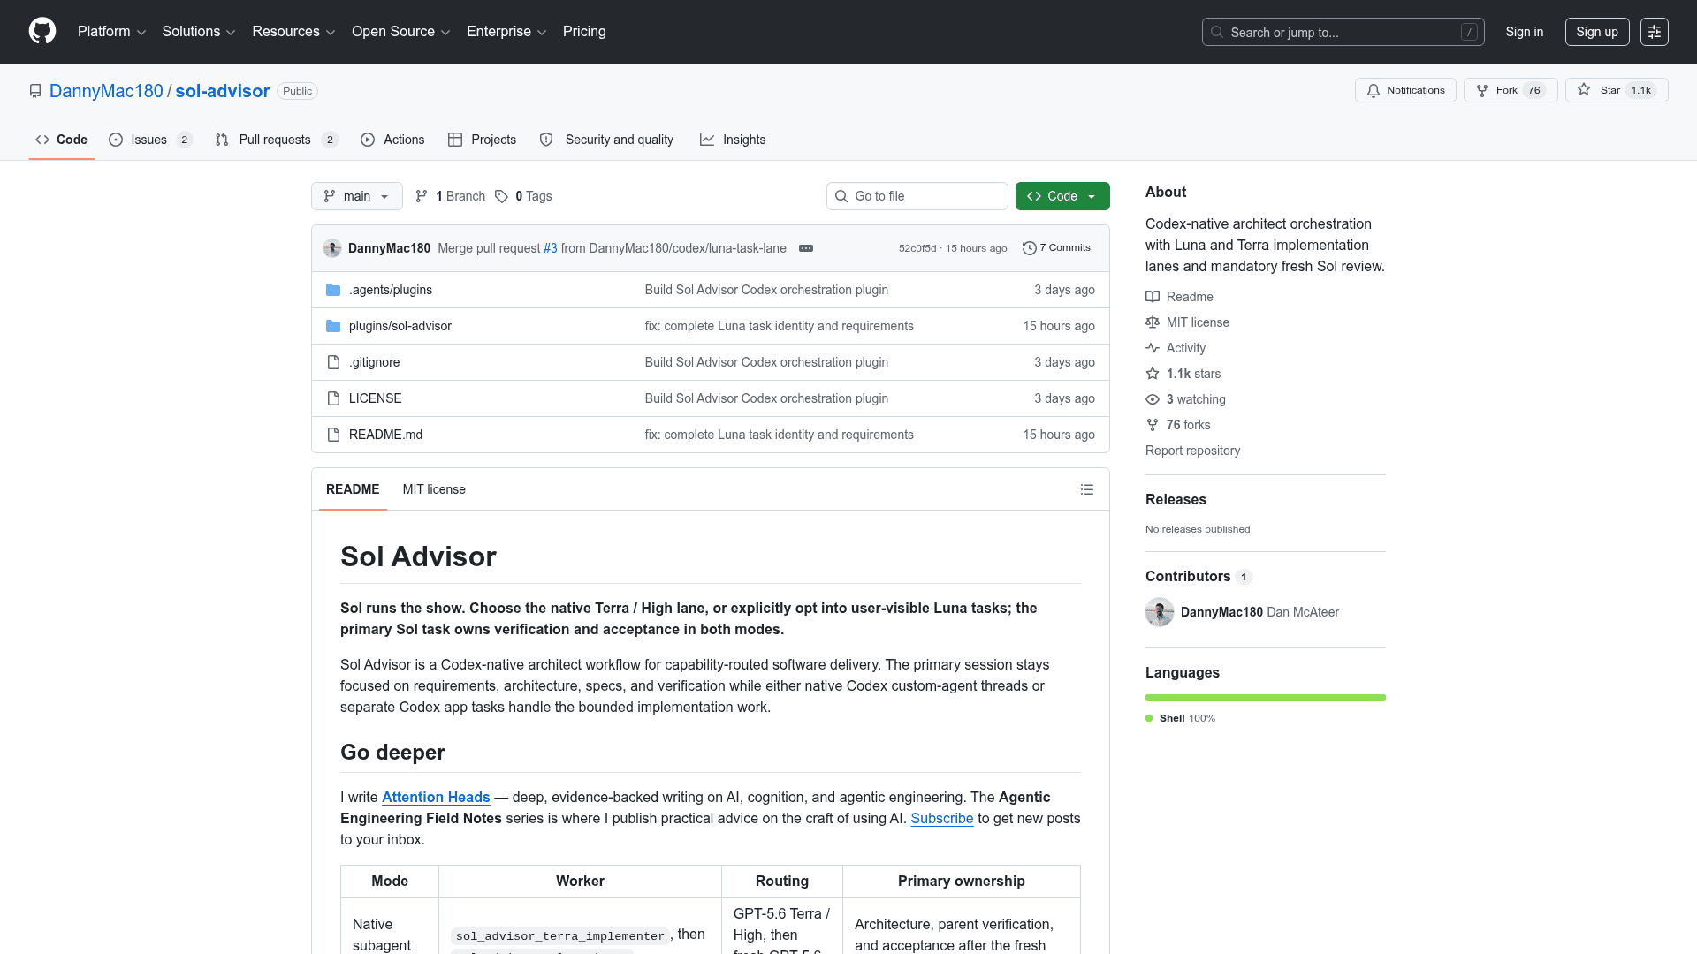The image size is (1697, 954).
Task: Open the Shell 100% language link
Action: pyautogui.click(x=1181, y=718)
